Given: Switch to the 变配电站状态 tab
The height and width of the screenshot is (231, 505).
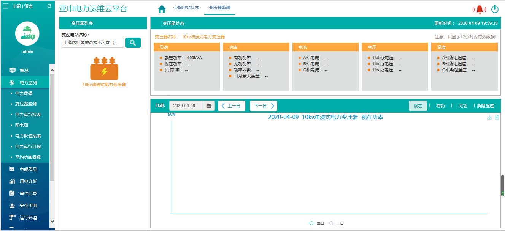Looking at the screenshot, I should (x=186, y=8).
